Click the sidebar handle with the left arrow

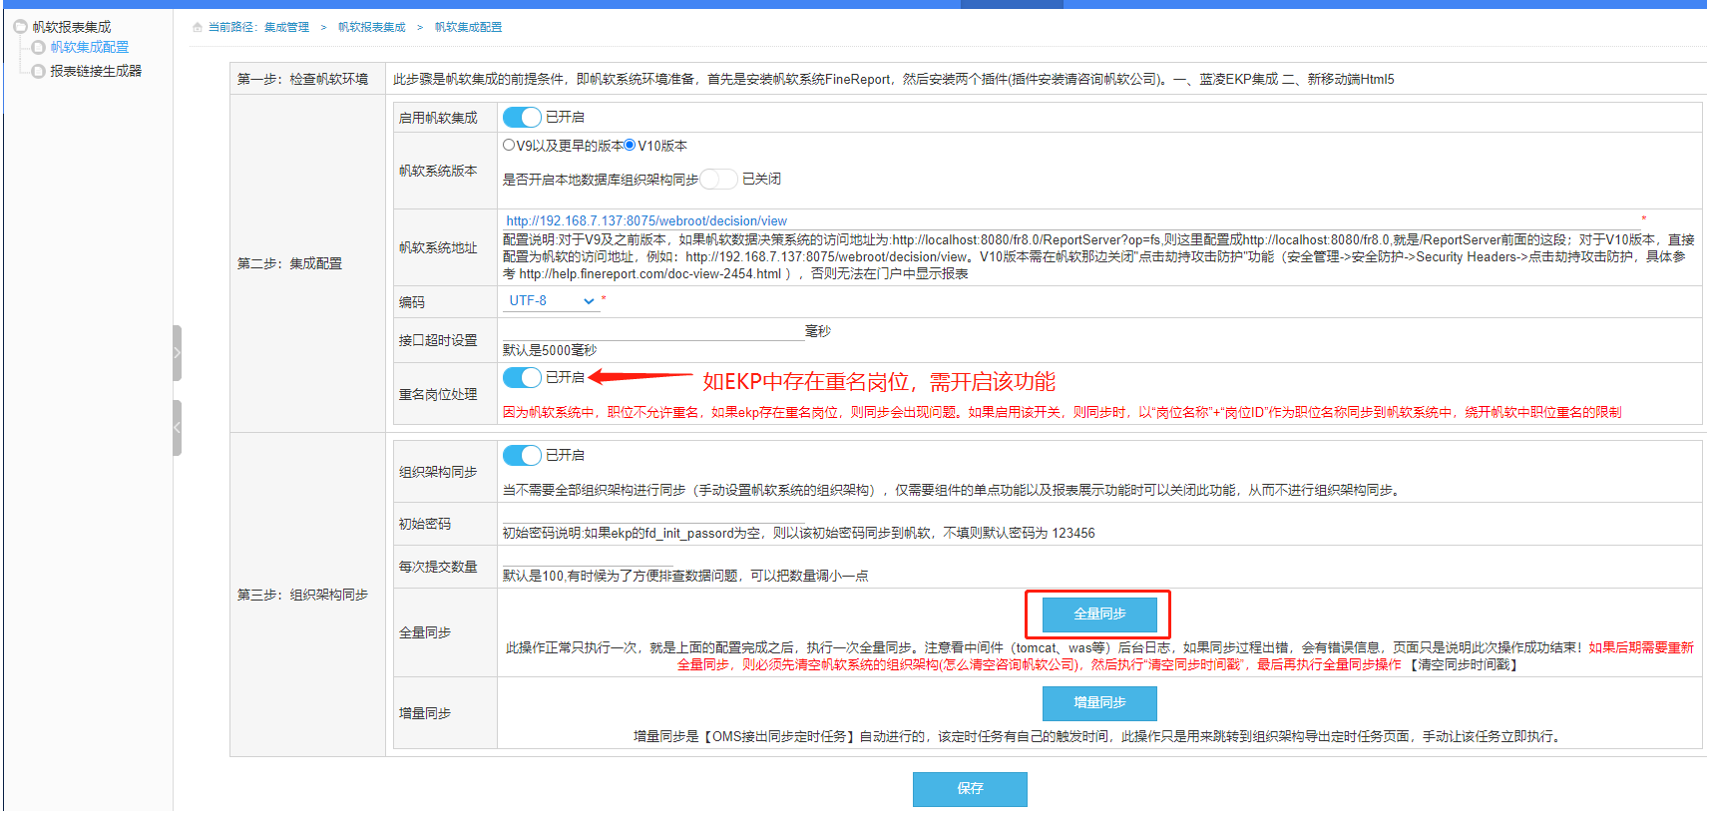tap(177, 428)
